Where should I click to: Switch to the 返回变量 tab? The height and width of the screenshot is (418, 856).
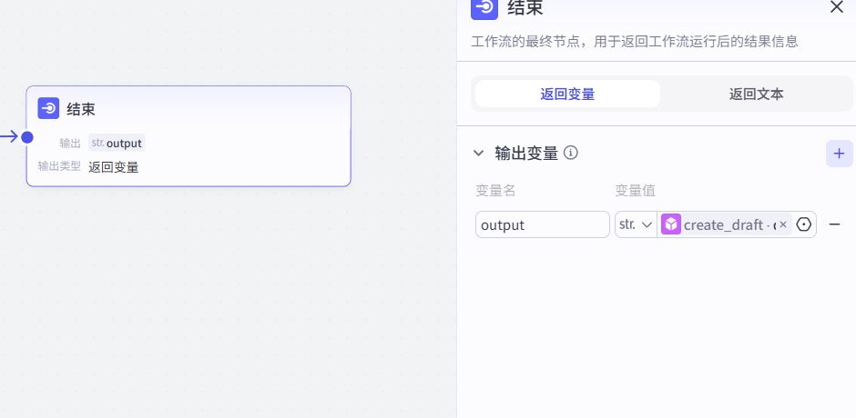[x=567, y=94]
